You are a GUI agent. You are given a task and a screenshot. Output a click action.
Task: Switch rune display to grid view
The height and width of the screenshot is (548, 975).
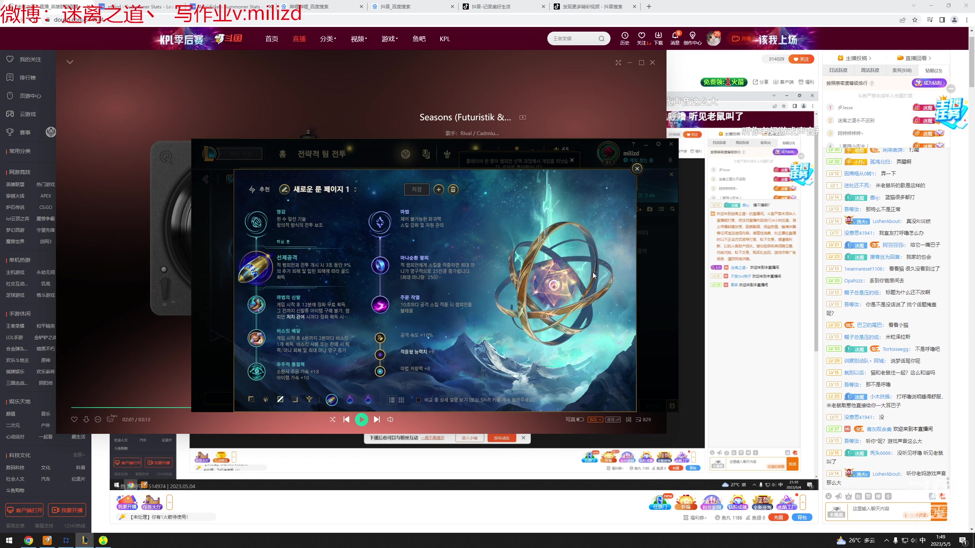401,400
